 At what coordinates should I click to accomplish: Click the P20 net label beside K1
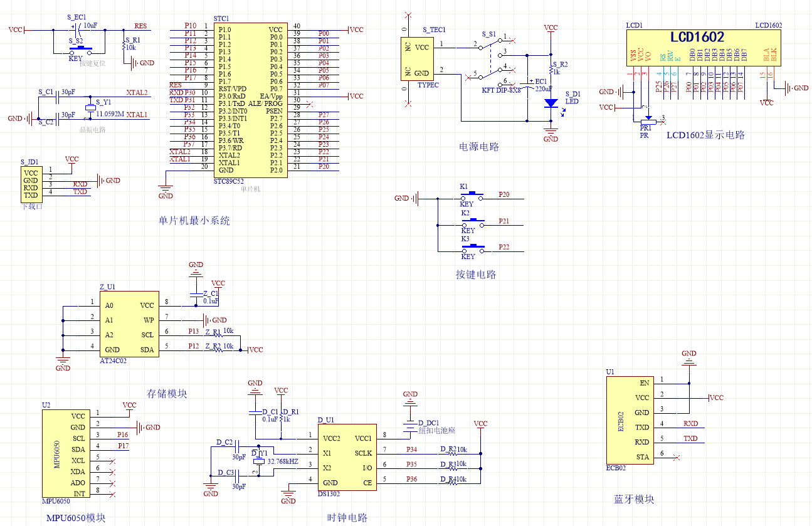pos(504,194)
